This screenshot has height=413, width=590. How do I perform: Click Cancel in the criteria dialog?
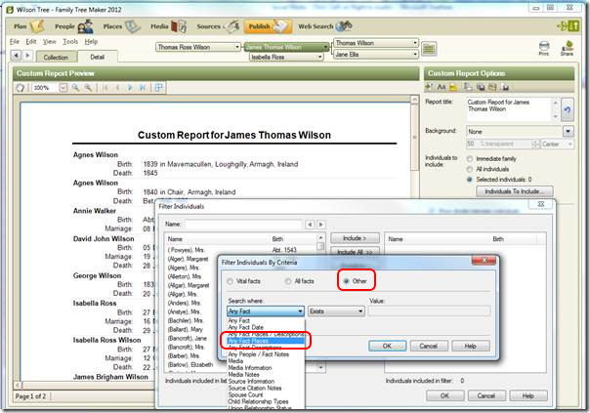click(421, 345)
